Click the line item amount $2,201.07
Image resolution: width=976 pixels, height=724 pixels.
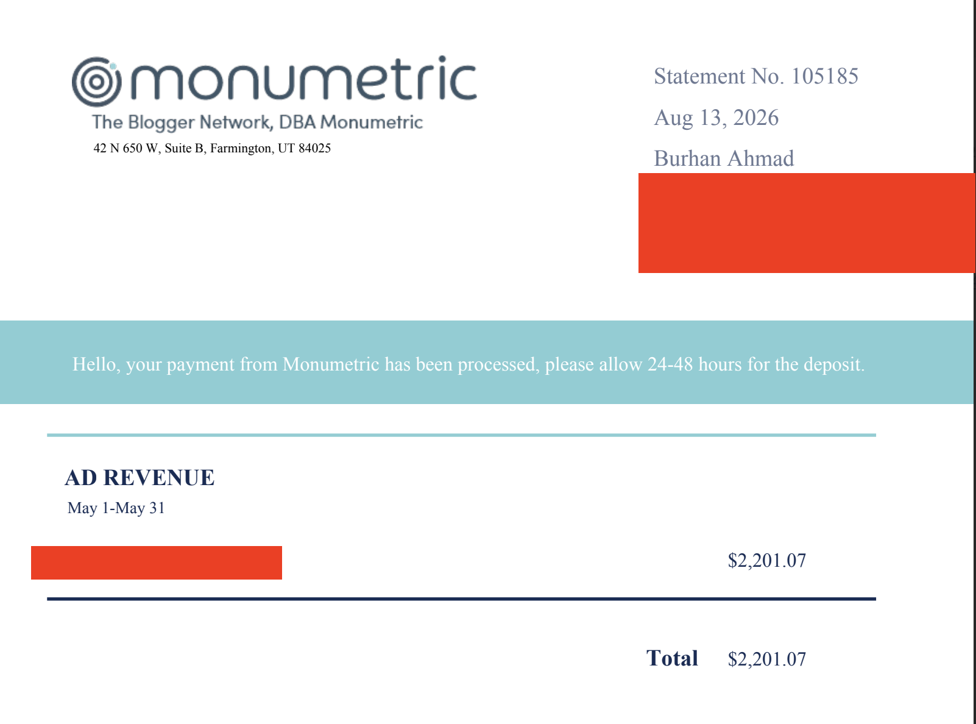767,561
